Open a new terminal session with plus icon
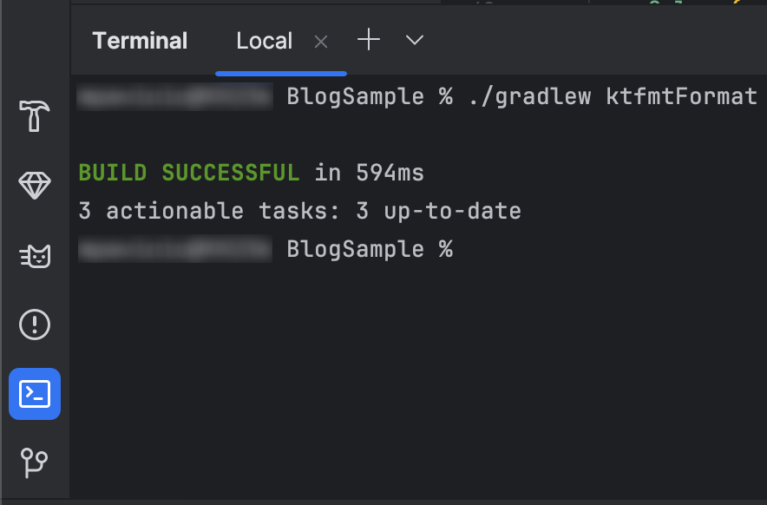The width and height of the screenshot is (767, 505). point(369,40)
